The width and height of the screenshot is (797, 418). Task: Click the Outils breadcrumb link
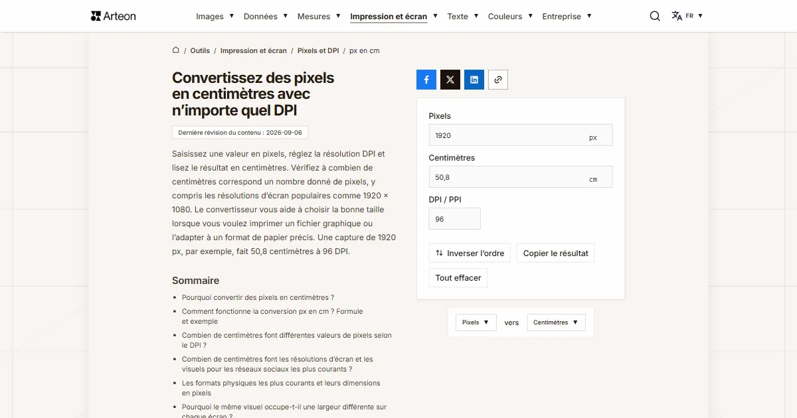click(x=200, y=50)
